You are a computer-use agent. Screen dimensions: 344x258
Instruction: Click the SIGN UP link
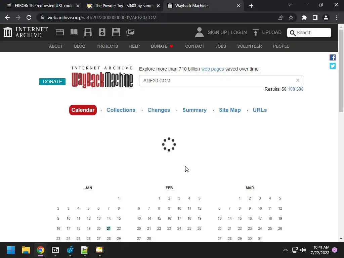coord(217,32)
